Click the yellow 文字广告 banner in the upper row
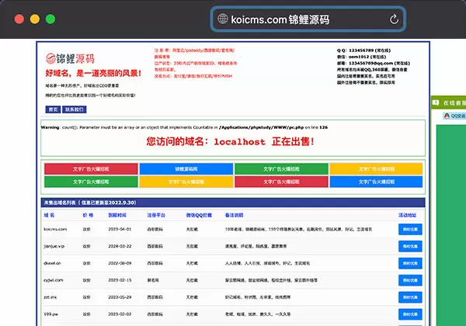The width and height of the screenshot is (466, 326). pyautogui.click(x=376, y=169)
